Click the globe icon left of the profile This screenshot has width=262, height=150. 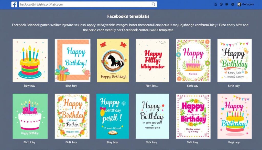[232, 4]
